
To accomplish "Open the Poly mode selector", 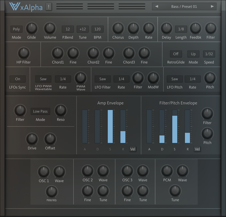I will pos(16,29).
